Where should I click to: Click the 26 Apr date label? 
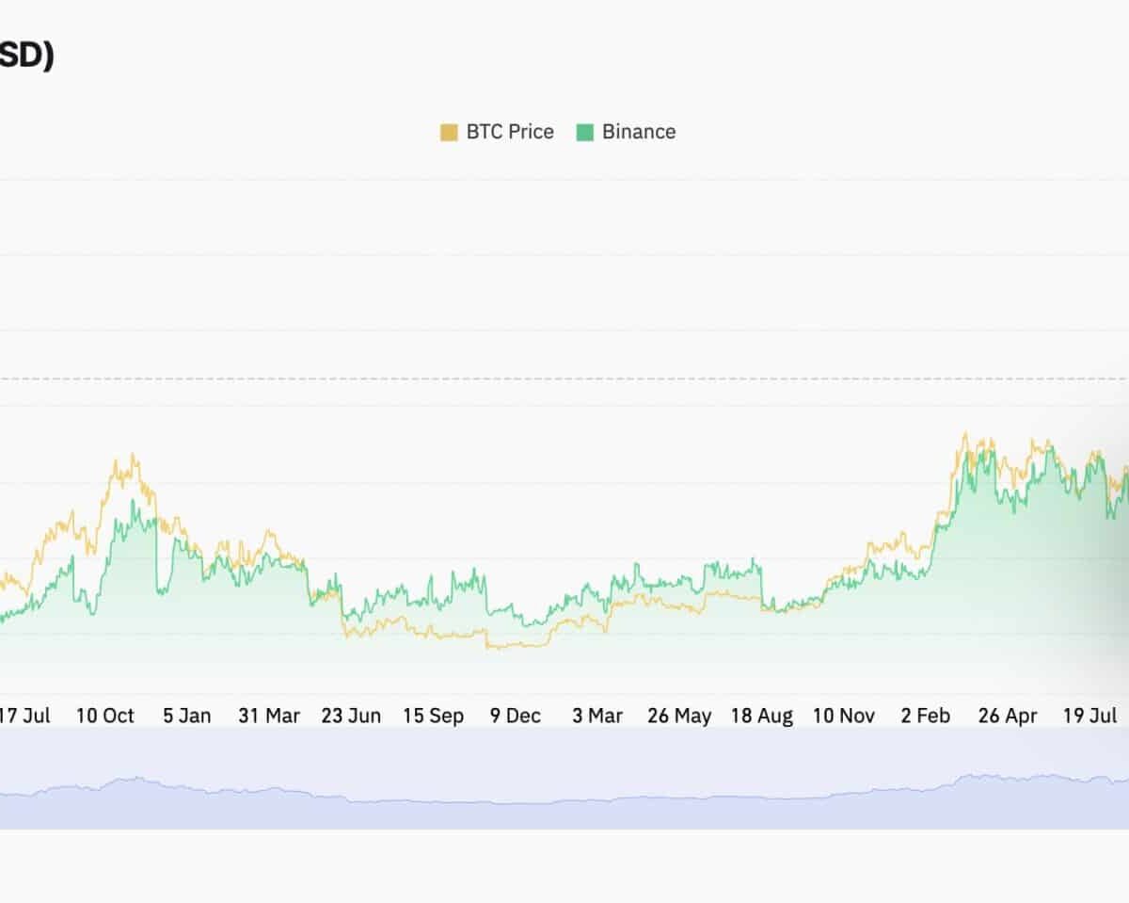(1008, 716)
